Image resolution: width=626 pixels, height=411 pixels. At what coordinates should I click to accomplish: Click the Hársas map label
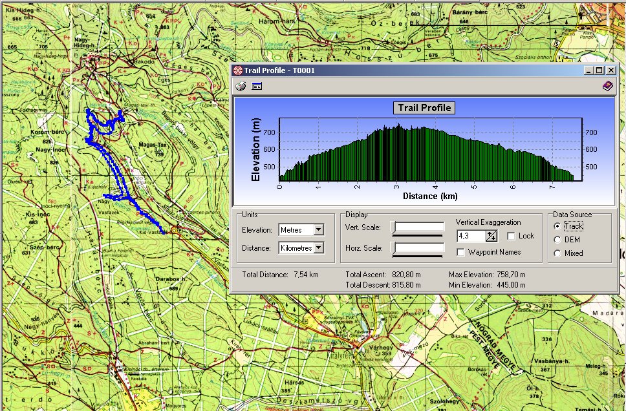click(x=294, y=383)
